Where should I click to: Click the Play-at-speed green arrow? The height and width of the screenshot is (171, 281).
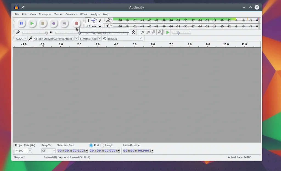tap(168, 32)
